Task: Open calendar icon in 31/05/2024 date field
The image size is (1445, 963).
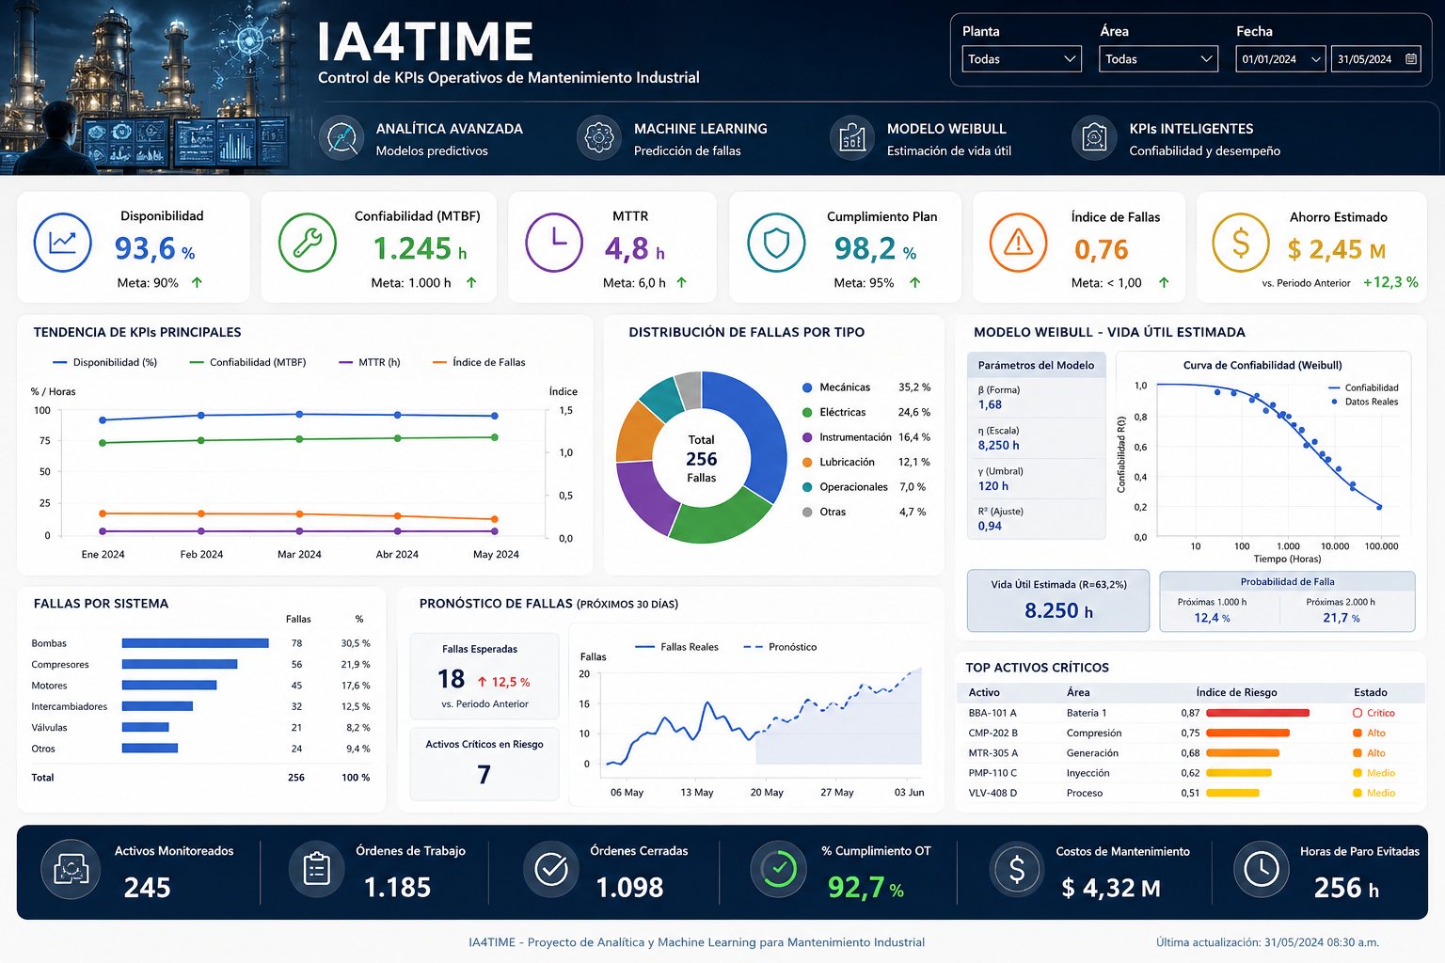Action: pyautogui.click(x=1411, y=59)
